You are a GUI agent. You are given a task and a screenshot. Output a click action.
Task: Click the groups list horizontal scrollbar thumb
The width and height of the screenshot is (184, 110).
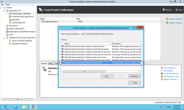[85, 71]
